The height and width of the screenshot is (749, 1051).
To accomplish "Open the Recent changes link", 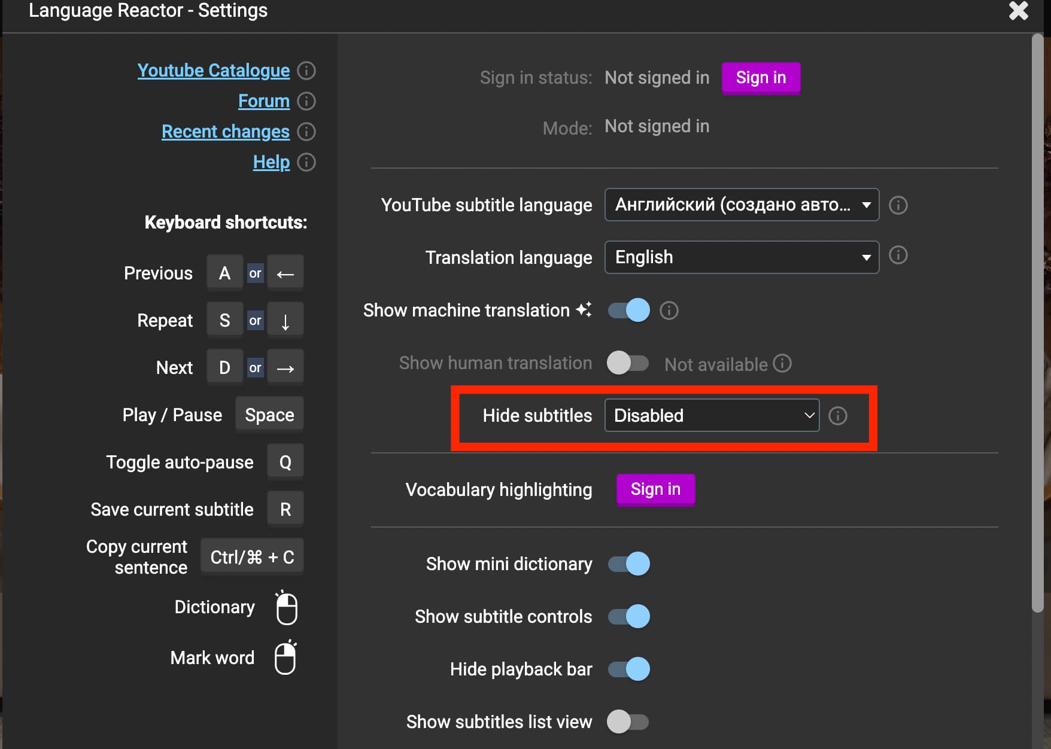I will click(226, 132).
